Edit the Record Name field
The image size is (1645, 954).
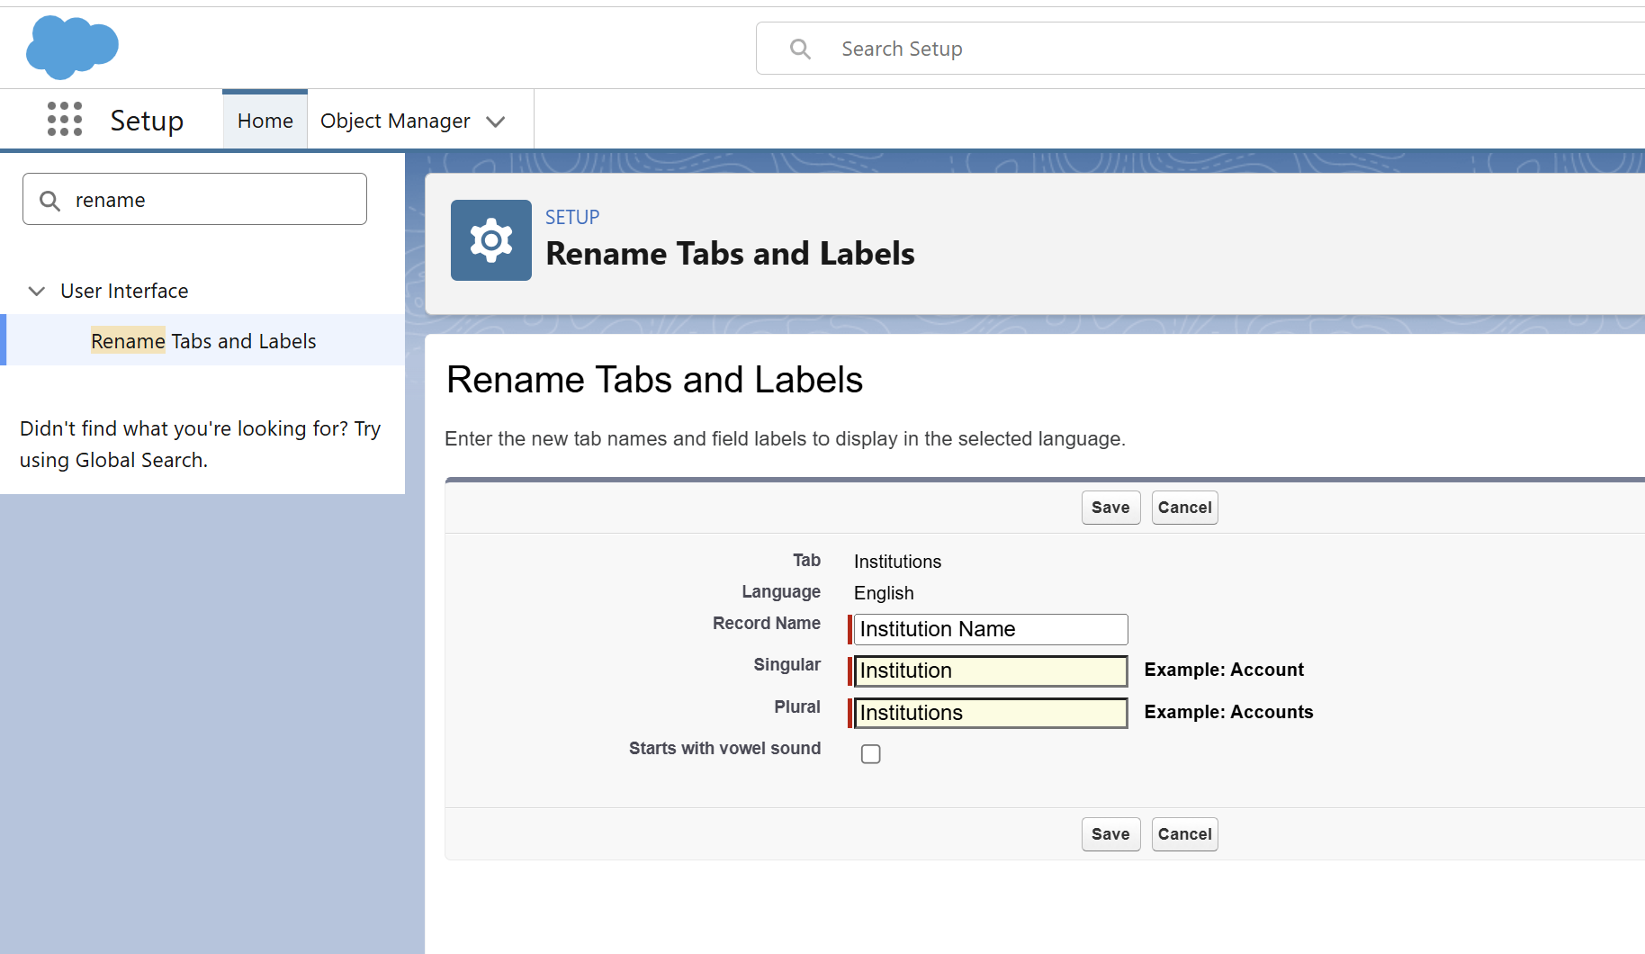click(990, 629)
